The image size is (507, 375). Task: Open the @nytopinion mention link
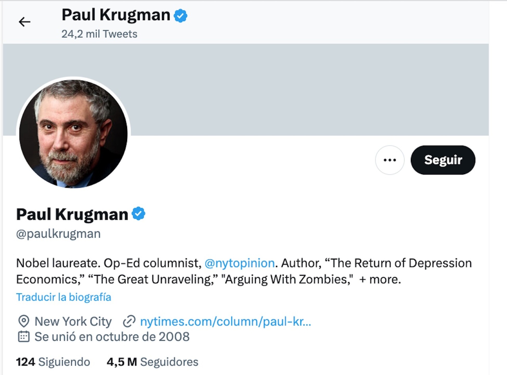pyautogui.click(x=240, y=263)
